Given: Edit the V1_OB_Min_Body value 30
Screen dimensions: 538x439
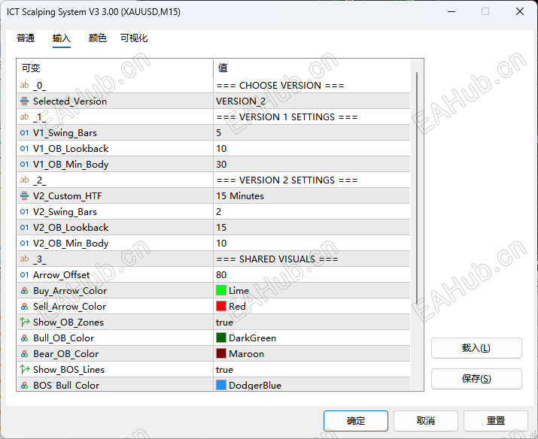Looking at the screenshot, I should tap(312, 164).
